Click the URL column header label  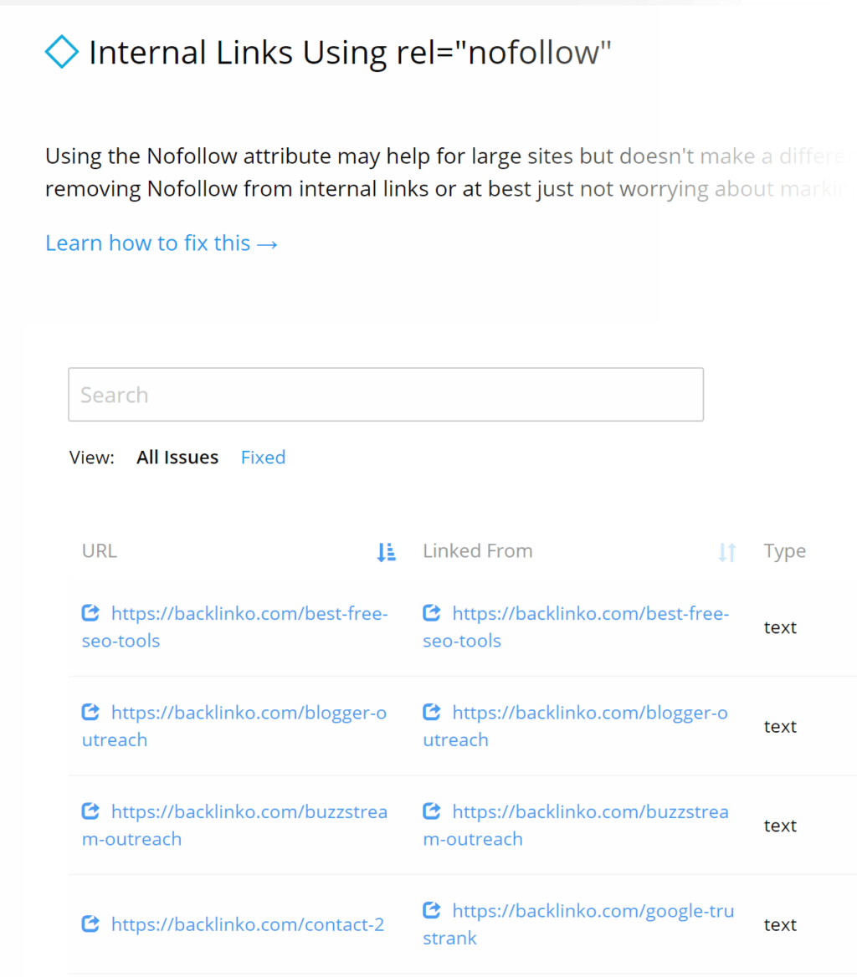coord(100,551)
